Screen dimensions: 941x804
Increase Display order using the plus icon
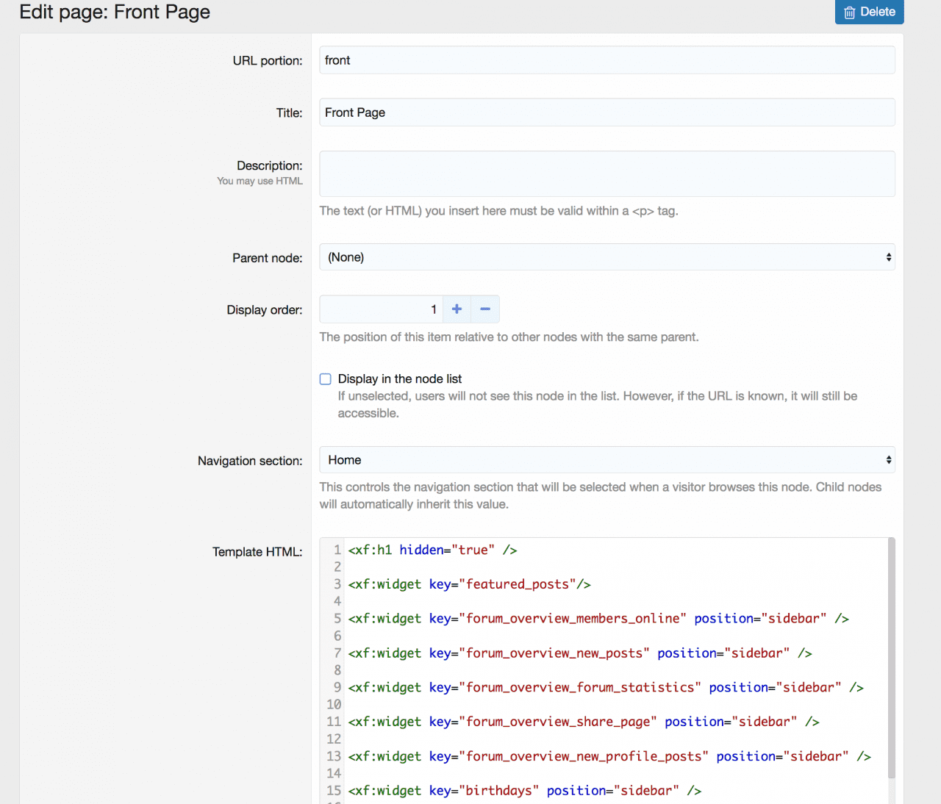(457, 309)
